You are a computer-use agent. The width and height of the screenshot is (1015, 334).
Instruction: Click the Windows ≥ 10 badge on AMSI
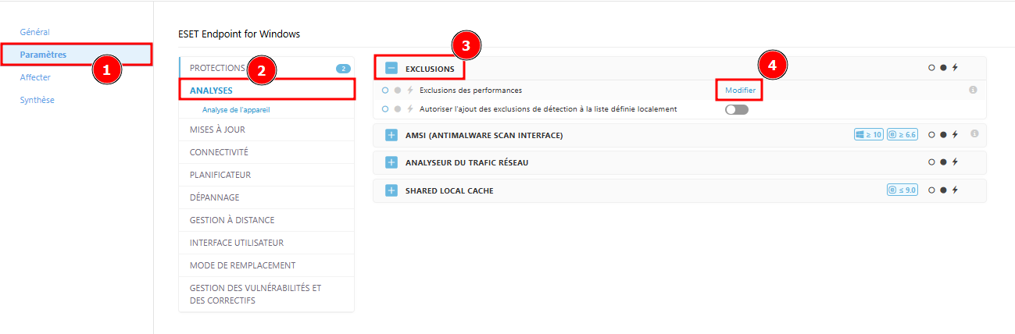coord(869,135)
